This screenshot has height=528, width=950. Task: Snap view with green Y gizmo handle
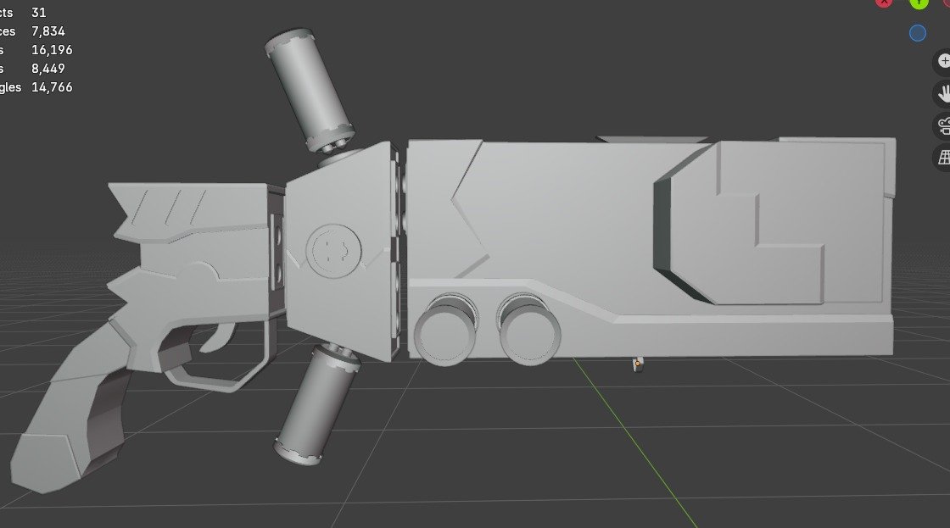(x=919, y=3)
